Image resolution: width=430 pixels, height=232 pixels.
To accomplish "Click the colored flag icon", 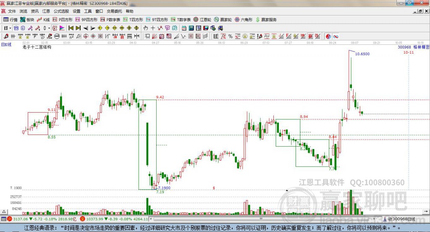I will point(62,28).
